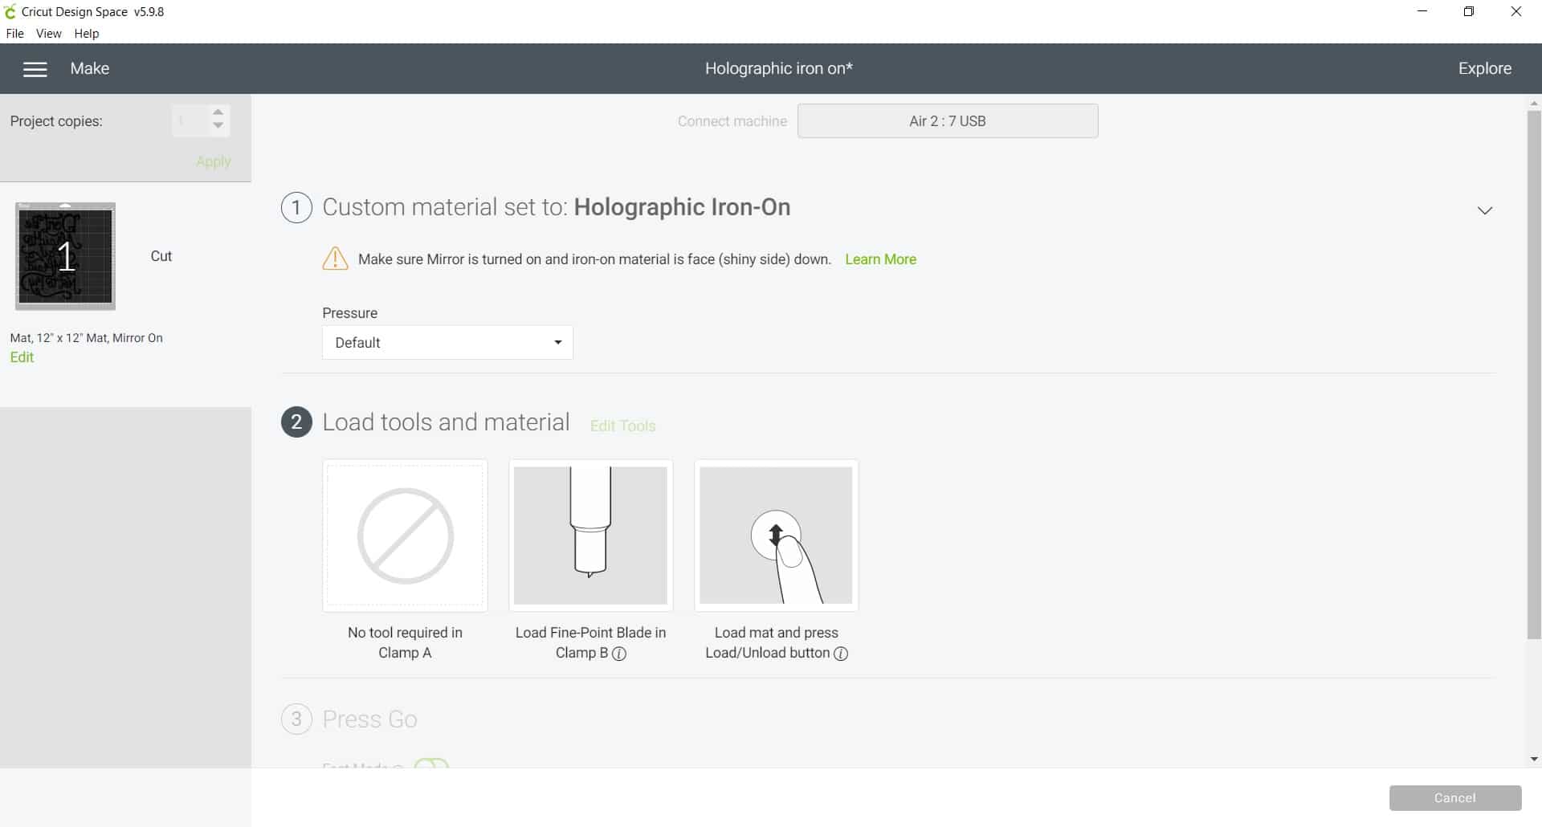
Task: Click the no-tool Clamp A image
Action: click(x=405, y=536)
